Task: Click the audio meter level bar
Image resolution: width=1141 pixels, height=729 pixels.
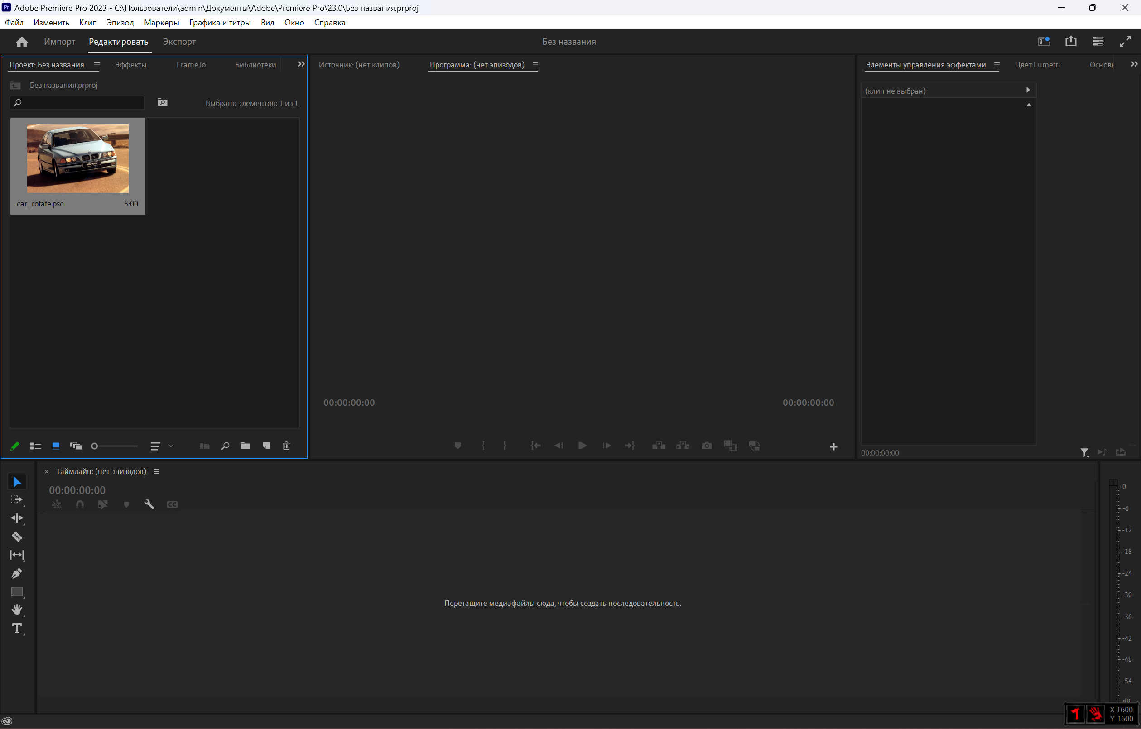Action: (x=1113, y=591)
